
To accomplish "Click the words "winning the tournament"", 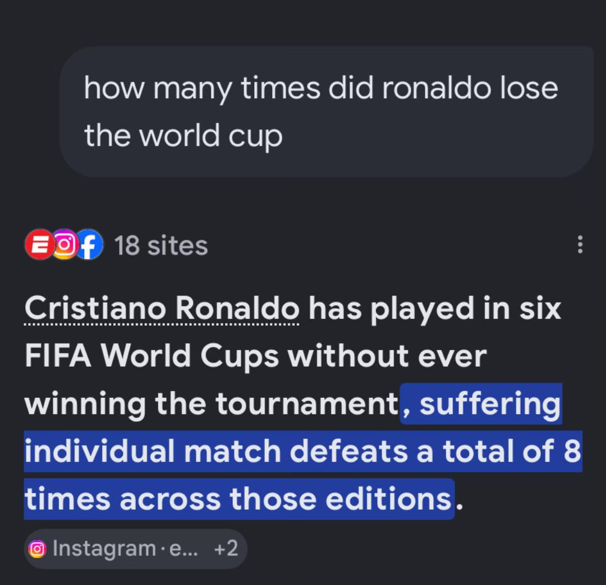I will click(212, 404).
